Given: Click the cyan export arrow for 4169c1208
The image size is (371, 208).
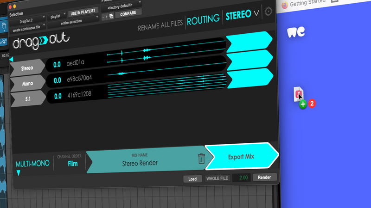Looking at the screenshot, I should tap(250, 78).
